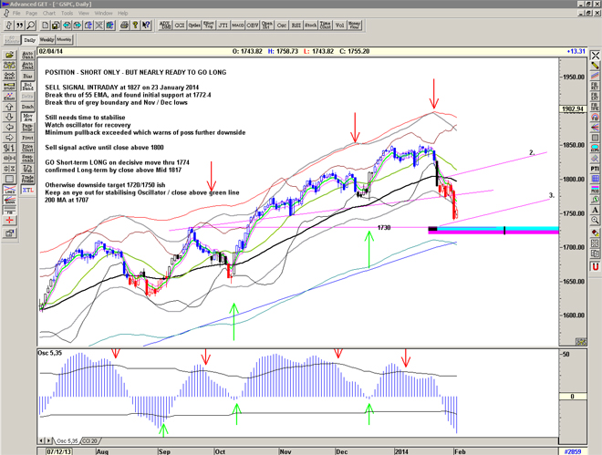Open the Chart menu
The width and height of the screenshot is (602, 455).
(50, 14)
